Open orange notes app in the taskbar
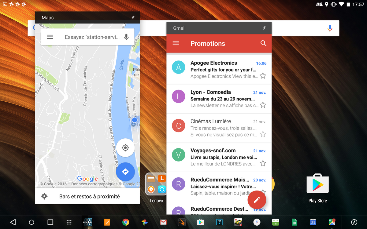Viewport: 367px width, 229px height. point(107,222)
